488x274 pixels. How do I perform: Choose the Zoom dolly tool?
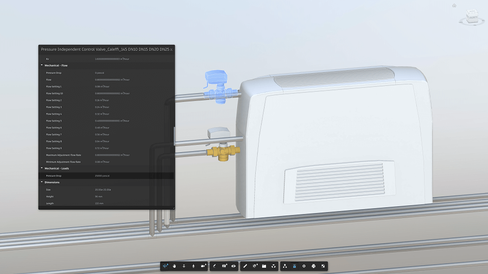coord(184,266)
